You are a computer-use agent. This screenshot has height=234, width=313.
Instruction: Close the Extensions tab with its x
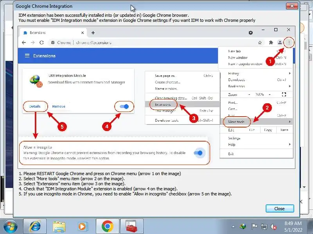83,33
